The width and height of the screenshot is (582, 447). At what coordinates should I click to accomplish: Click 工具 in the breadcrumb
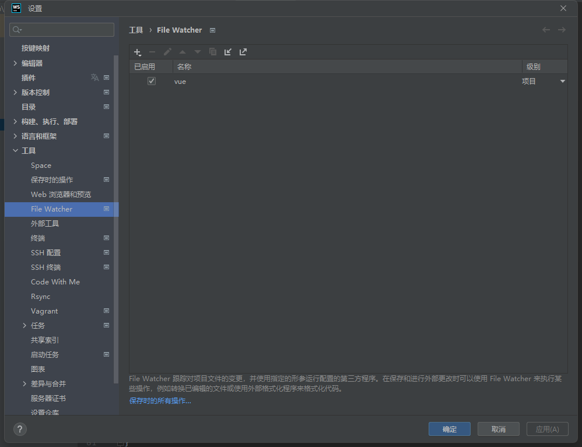coord(136,30)
